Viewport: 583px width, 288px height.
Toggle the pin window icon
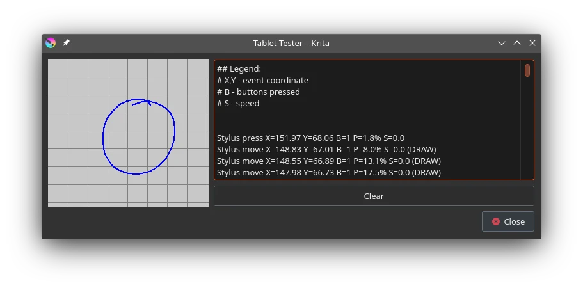click(66, 43)
